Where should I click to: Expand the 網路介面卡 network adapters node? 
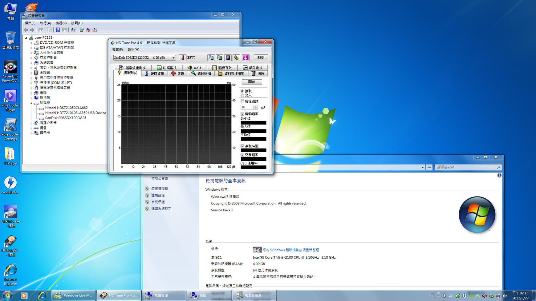pos(31,123)
